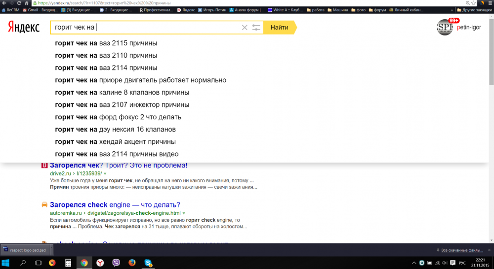Screen dimensions: 494x269
Task: Click the Найти search button
Action: (280, 27)
